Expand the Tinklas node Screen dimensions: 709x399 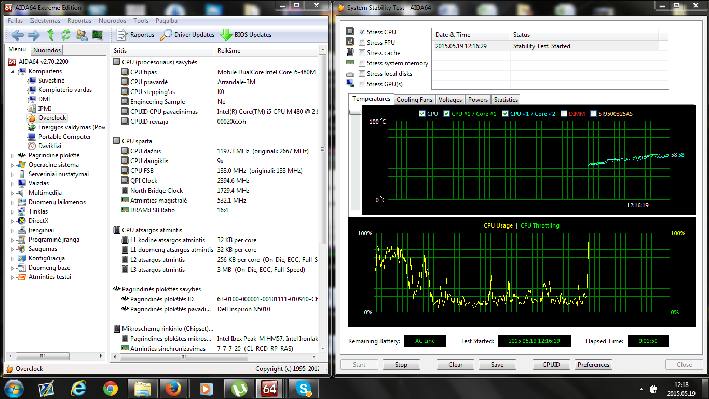point(13,211)
